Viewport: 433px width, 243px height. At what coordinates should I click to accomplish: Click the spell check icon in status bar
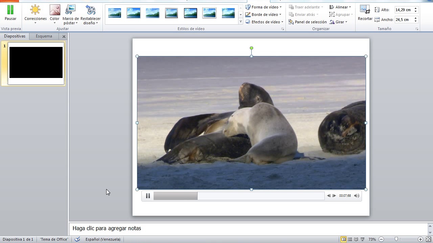[x=77, y=239]
